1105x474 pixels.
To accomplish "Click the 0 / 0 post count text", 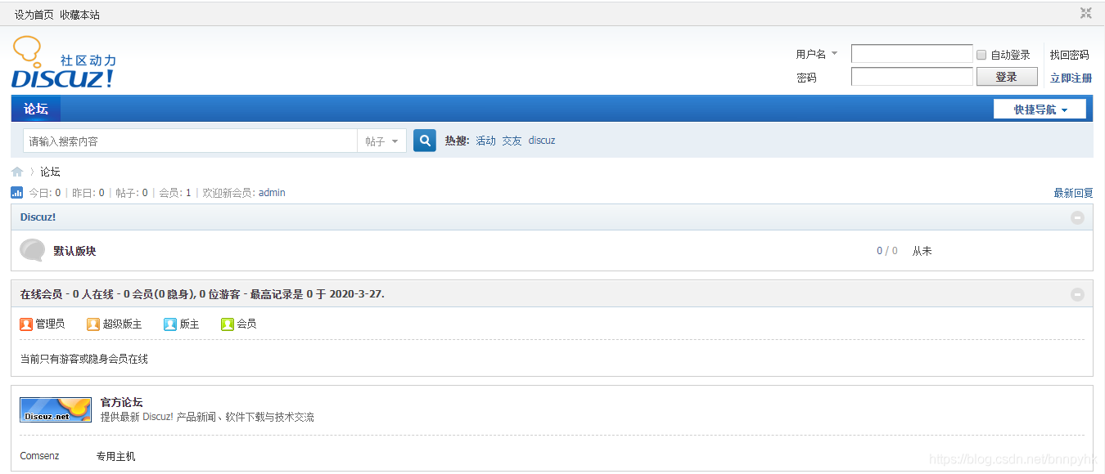I will pyautogui.click(x=887, y=251).
